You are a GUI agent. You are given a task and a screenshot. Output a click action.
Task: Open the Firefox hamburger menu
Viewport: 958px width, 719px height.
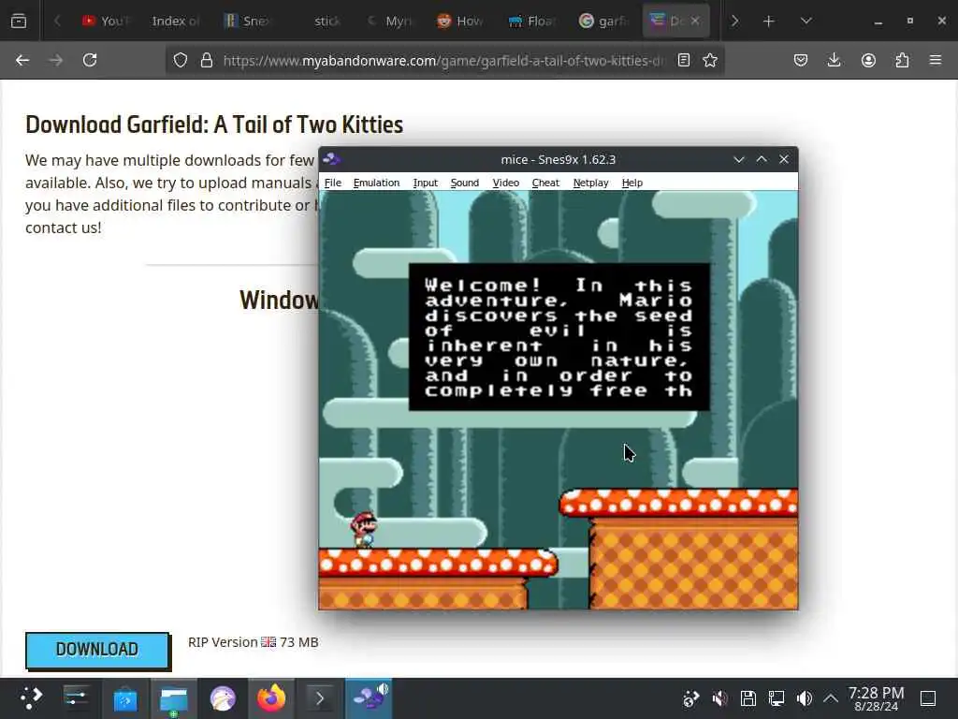pos(936,60)
